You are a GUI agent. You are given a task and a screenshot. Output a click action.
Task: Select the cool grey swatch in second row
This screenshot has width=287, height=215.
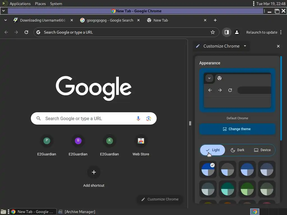208,189
